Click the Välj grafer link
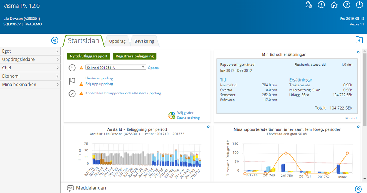 [x=185, y=113]
